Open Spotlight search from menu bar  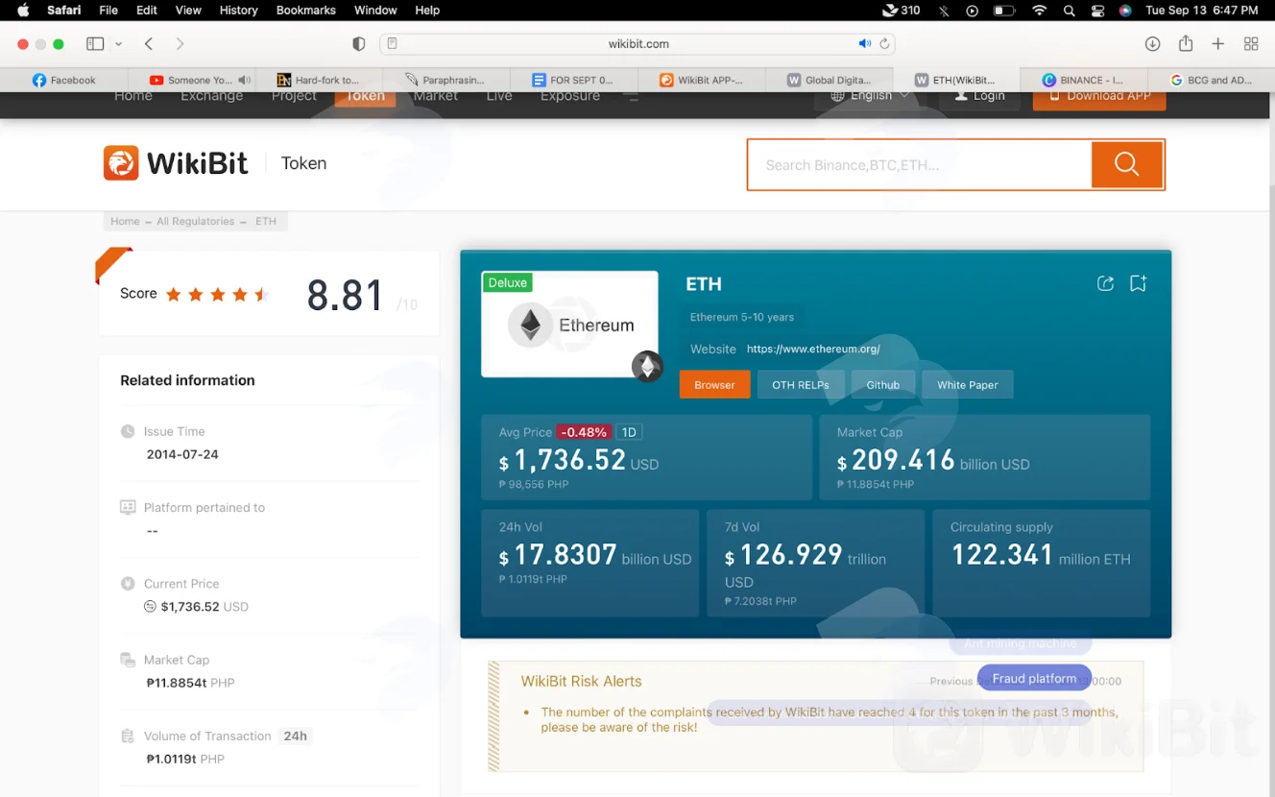(x=1070, y=11)
